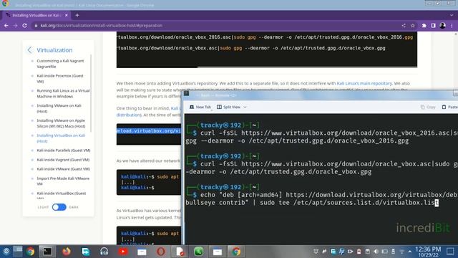Click the battery tray icon

[385, 252]
